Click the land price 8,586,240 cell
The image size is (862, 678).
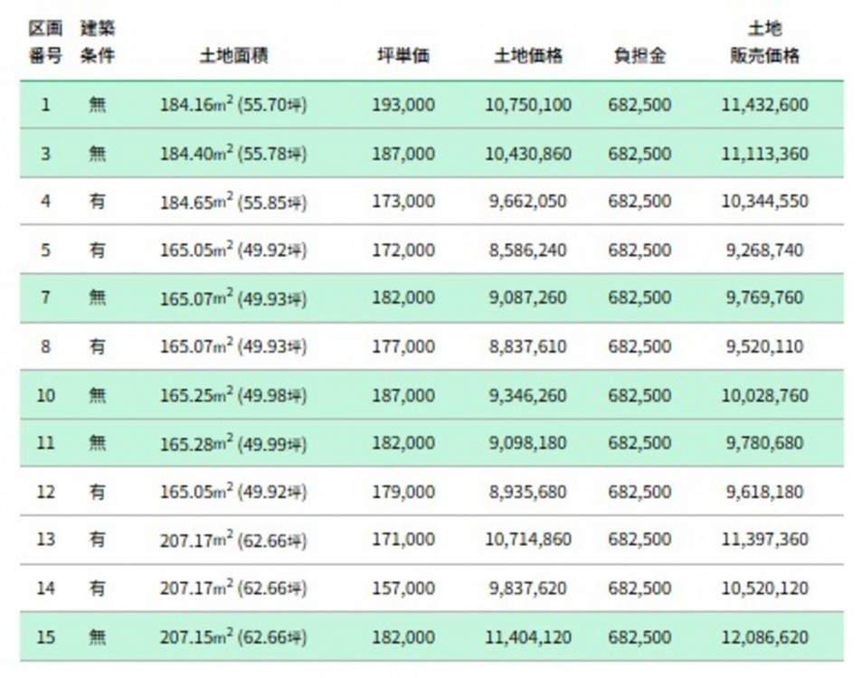[528, 250]
